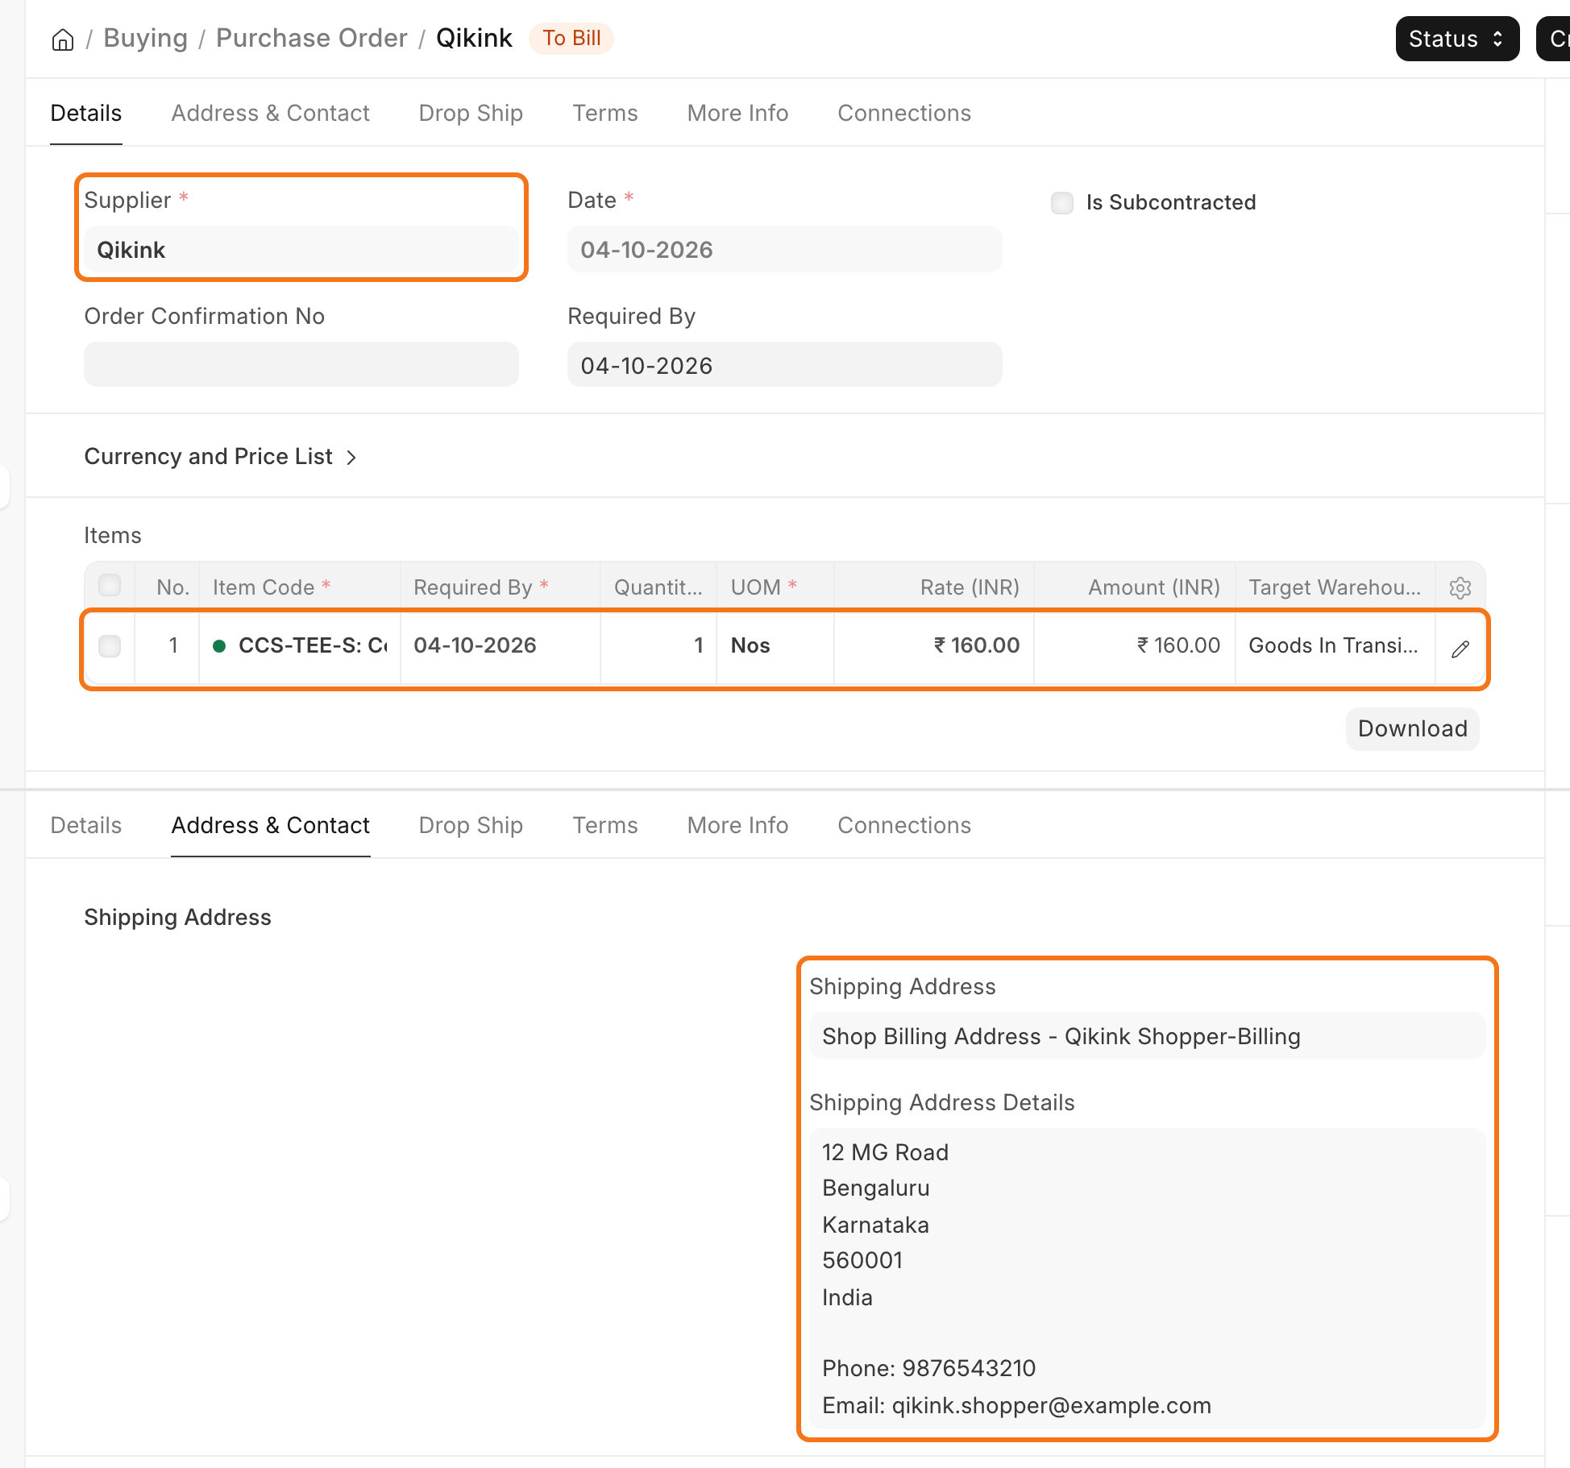The height and width of the screenshot is (1468, 1570).
Task: Click the Shipping Address link field
Action: coord(1148,1036)
